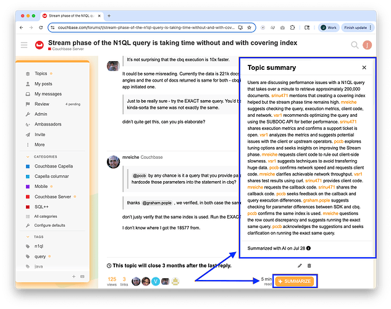Click the address bar URL
Screen dimensions: 391x309
[146, 28]
